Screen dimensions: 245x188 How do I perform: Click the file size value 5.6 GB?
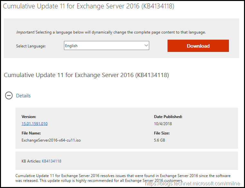coord(159,140)
